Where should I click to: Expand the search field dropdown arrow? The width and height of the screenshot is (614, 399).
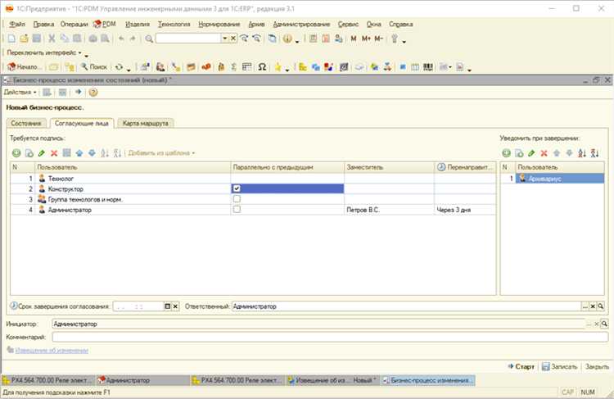225,39
